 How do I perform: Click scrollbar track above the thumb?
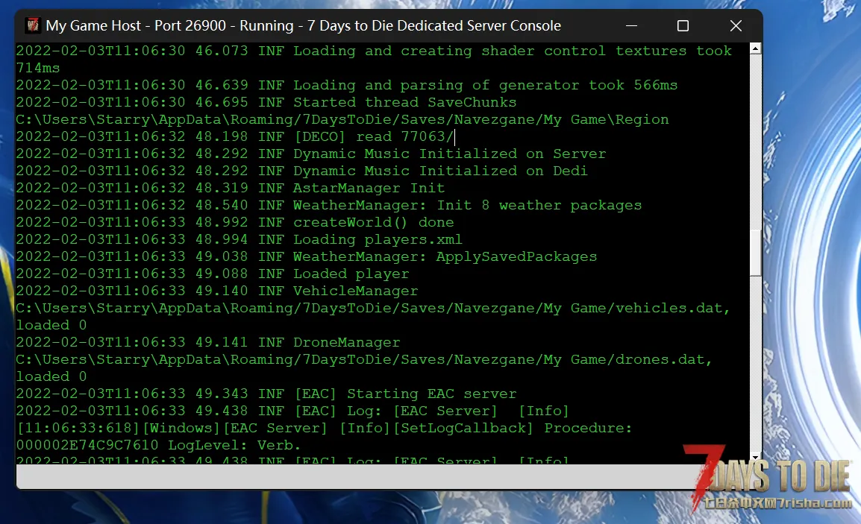click(756, 142)
